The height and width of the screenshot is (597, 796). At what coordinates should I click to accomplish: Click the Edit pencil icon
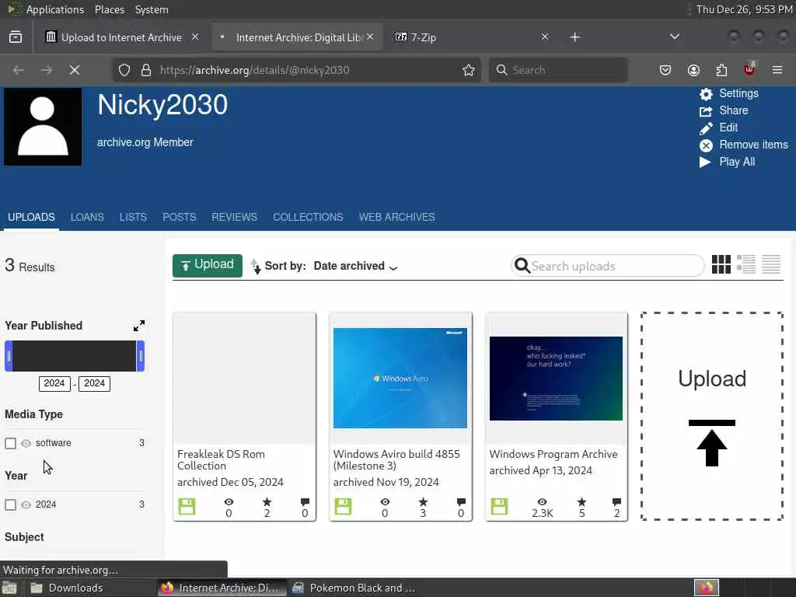click(x=706, y=128)
